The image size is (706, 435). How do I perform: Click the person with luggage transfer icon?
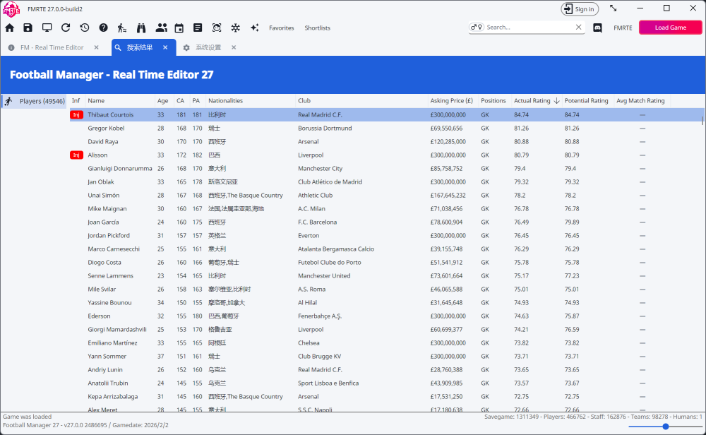click(122, 28)
